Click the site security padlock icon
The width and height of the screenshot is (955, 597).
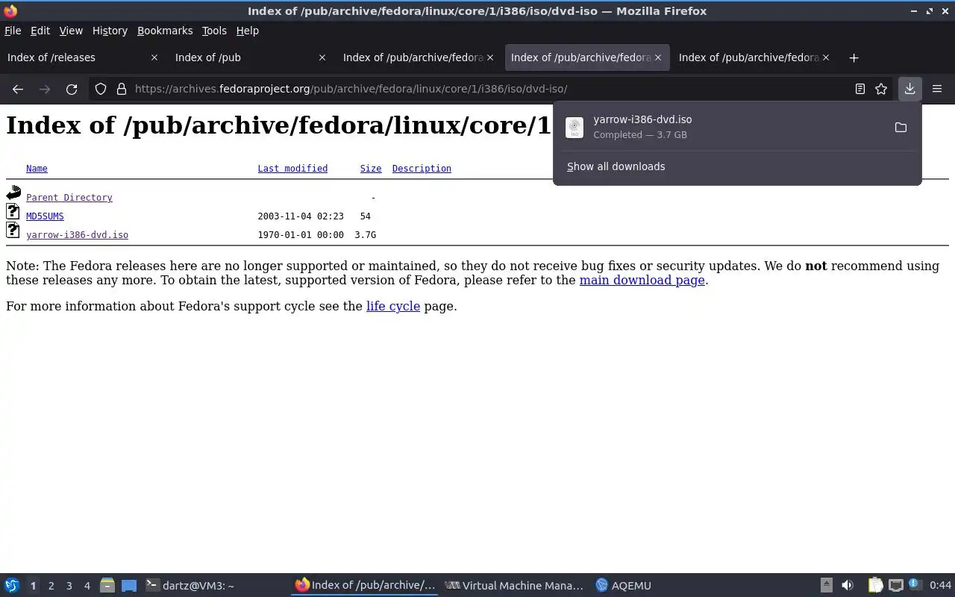point(122,89)
